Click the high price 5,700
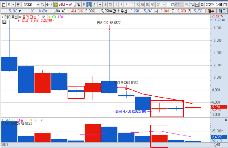Image resolution: width=228 pixels, height=148 pixels. (181, 11)
